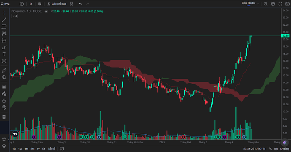Open the go to date calendar icon
This screenshot has width=291, height=152.
point(62,149)
